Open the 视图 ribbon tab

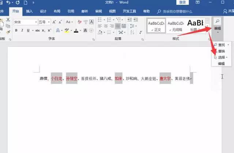[x=112, y=11]
